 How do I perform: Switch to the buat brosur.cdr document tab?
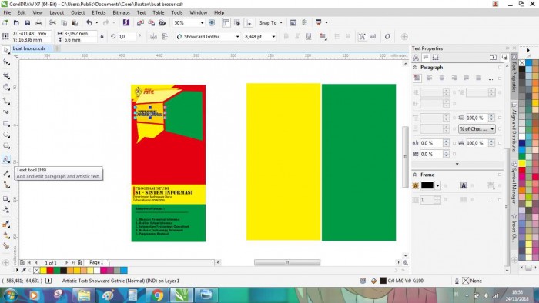pyautogui.click(x=29, y=48)
